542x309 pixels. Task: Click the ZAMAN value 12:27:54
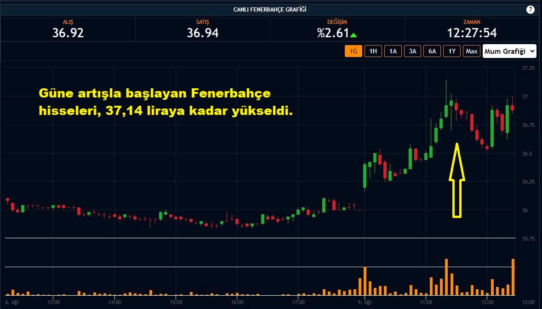pyautogui.click(x=472, y=33)
